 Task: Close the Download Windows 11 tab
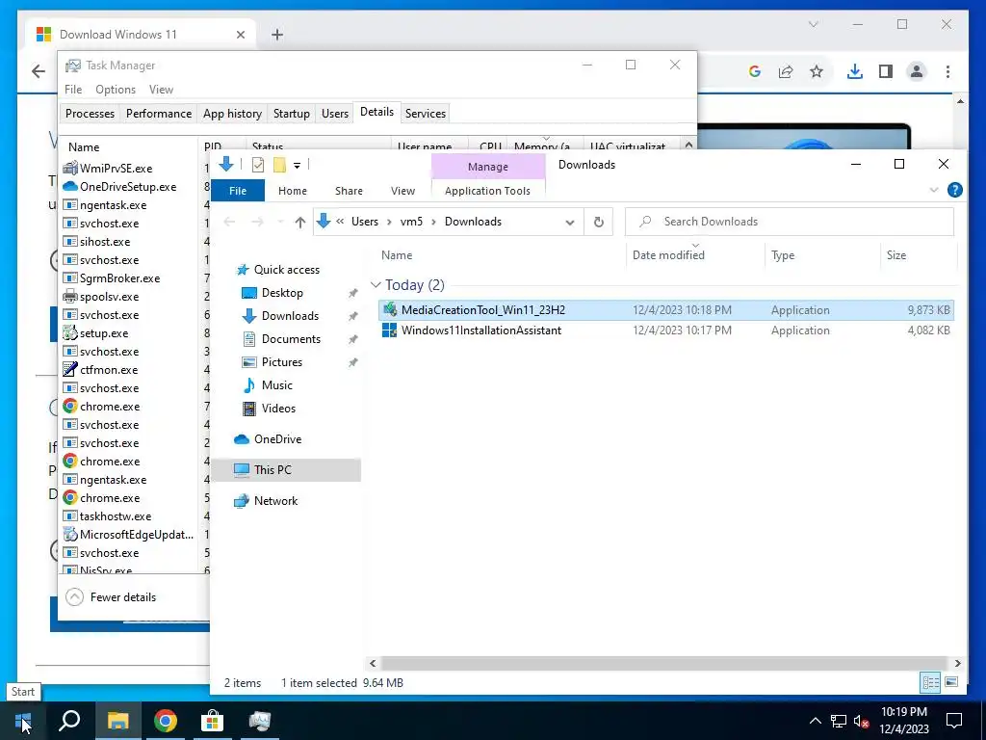240,35
